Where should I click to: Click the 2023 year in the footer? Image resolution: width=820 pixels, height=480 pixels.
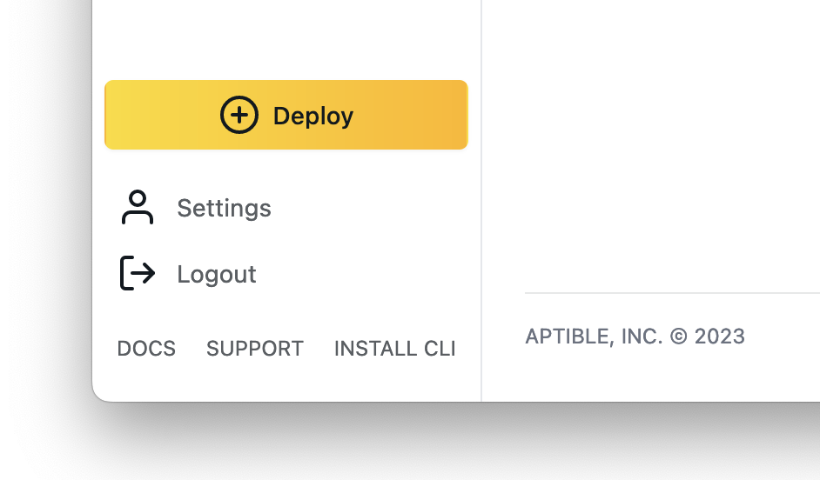pyautogui.click(x=720, y=337)
